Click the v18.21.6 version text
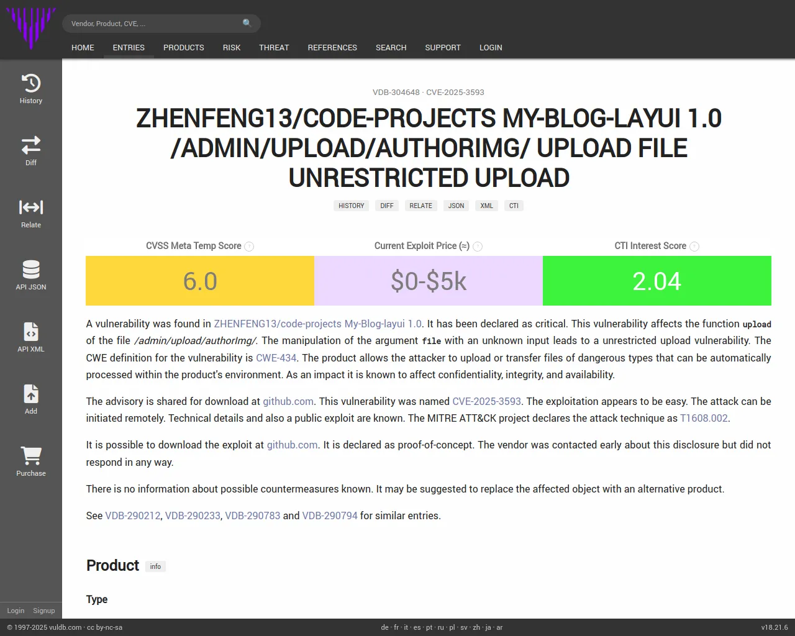 (775, 627)
